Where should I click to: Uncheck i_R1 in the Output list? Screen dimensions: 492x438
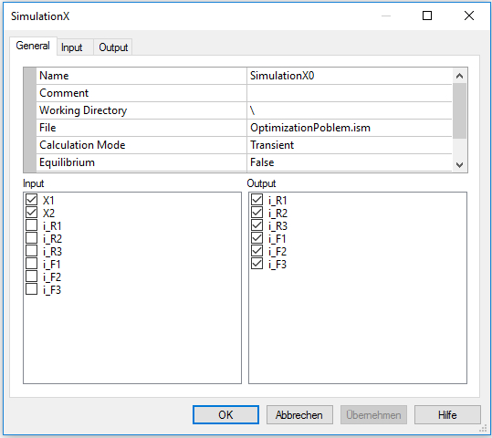click(257, 200)
